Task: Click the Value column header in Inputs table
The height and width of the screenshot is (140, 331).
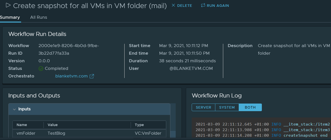Action: pos(53,125)
